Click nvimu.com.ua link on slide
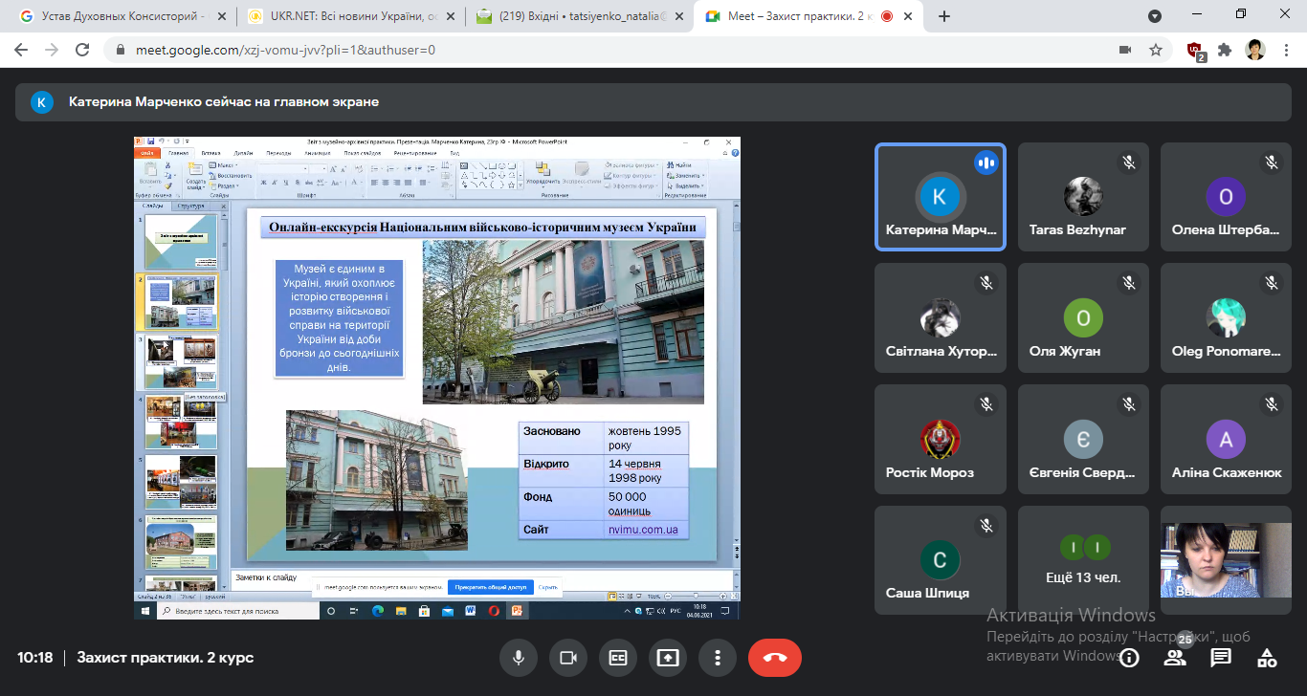The image size is (1307, 696). coord(643,529)
